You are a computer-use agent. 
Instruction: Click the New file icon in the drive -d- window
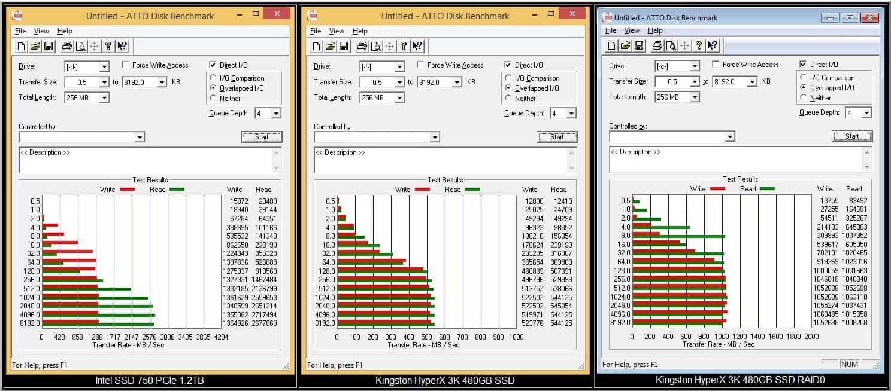pos(22,47)
